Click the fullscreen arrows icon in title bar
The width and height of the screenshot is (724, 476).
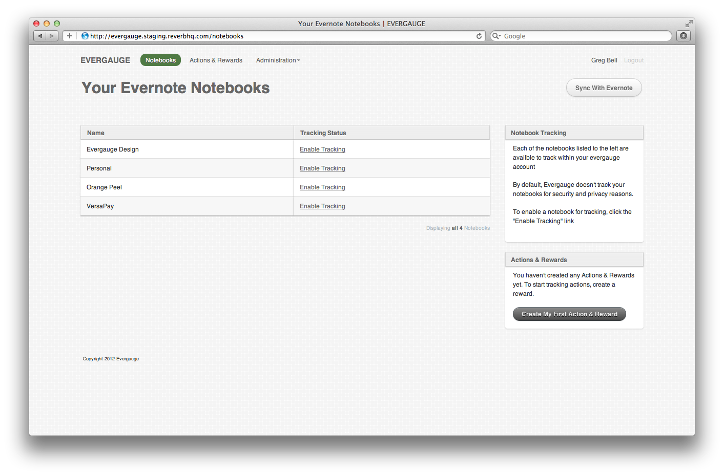click(689, 24)
